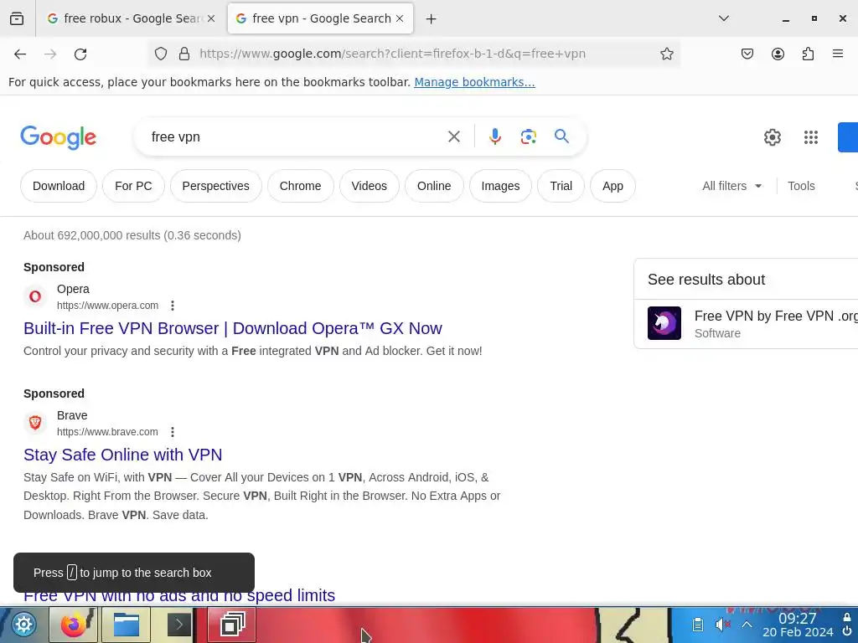The image size is (858, 643).
Task: Click the blue Sign in button
Action: pyautogui.click(x=848, y=137)
